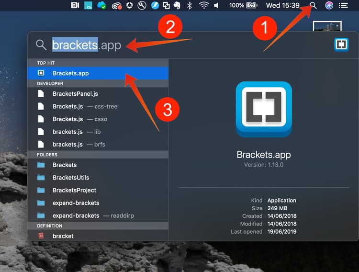Click the blue cloud with green checkmark icon
359x272 pixels.
(101, 5)
